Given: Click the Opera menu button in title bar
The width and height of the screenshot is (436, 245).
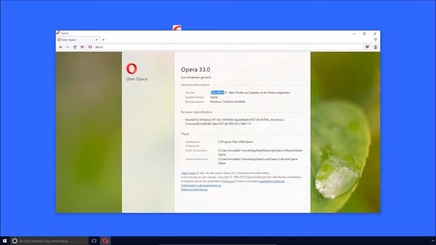Looking at the screenshot, I should 62,33.
